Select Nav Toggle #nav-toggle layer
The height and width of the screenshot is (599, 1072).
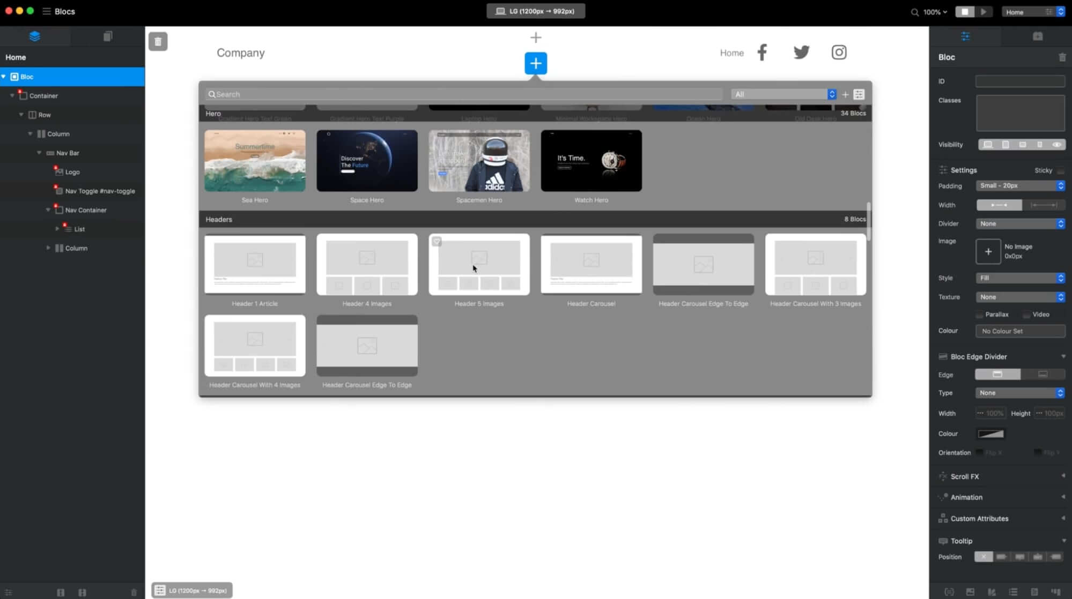point(72,191)
